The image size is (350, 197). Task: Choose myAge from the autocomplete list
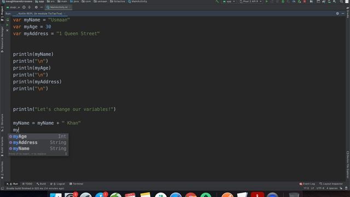[38, 136]
